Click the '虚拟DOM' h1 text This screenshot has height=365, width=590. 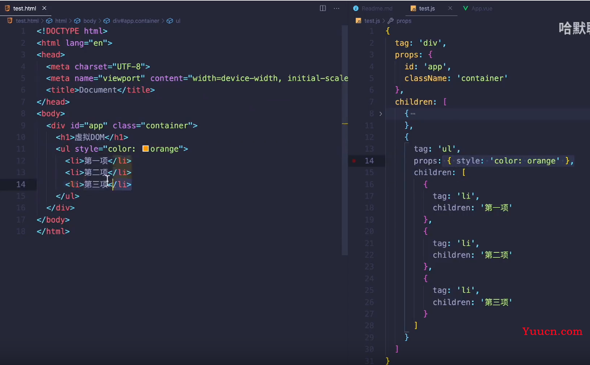tap(89, 137)
